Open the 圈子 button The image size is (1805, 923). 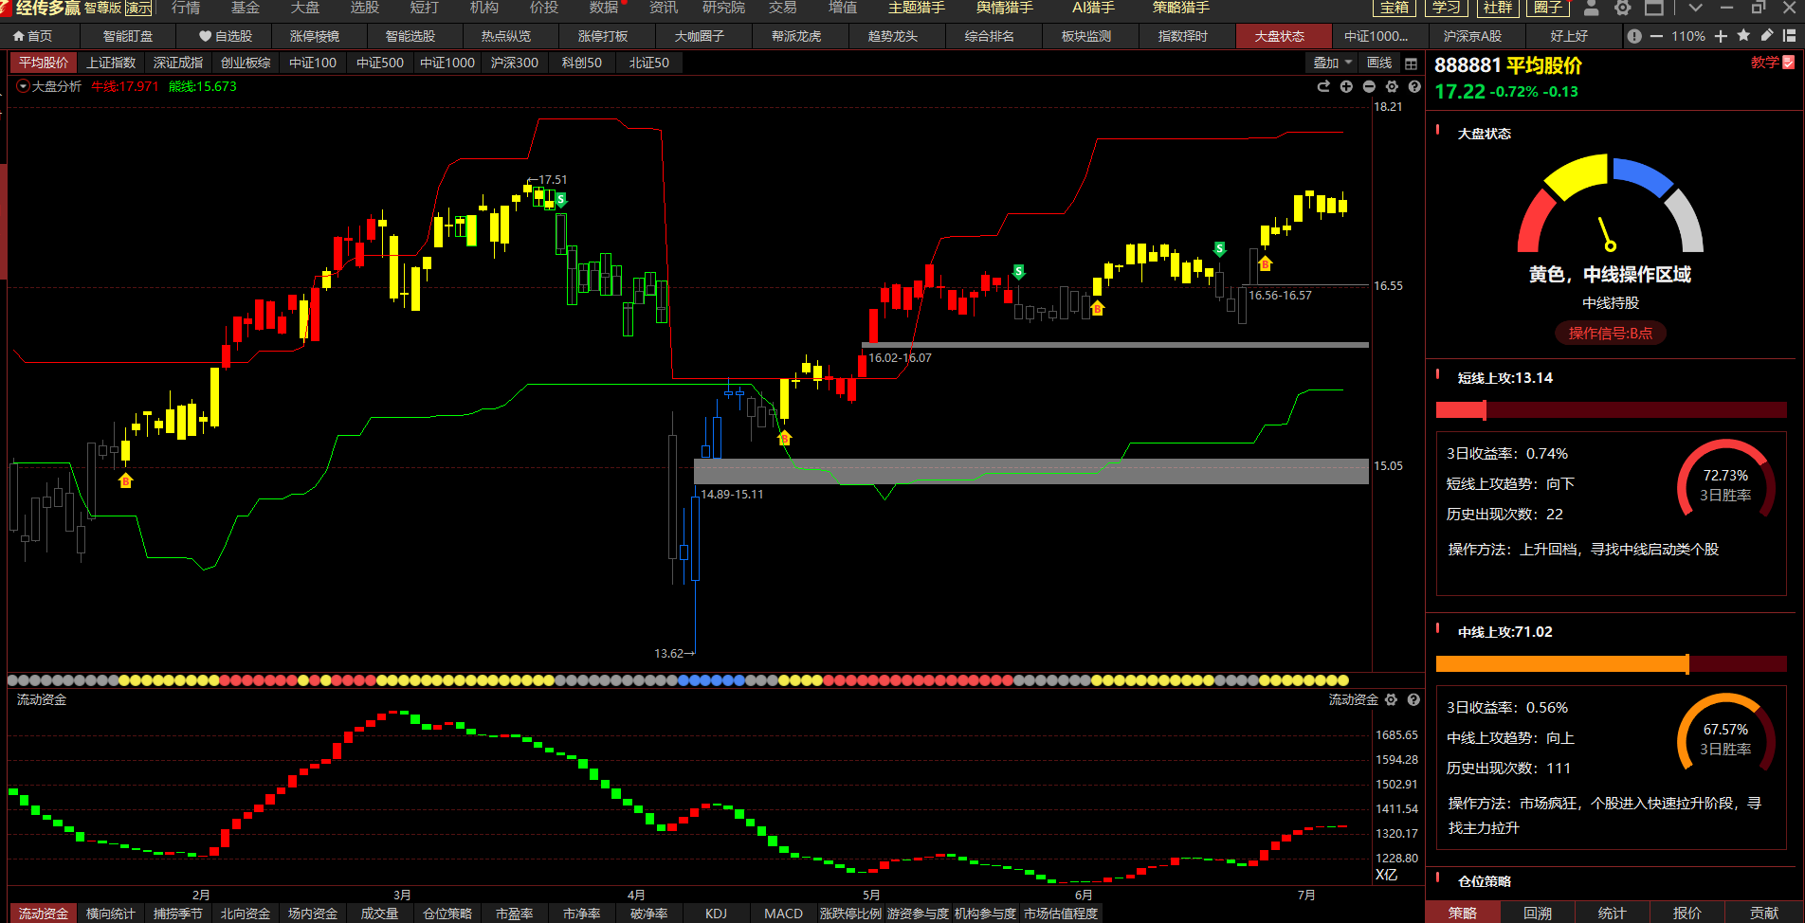click(x=1549, y=8)
